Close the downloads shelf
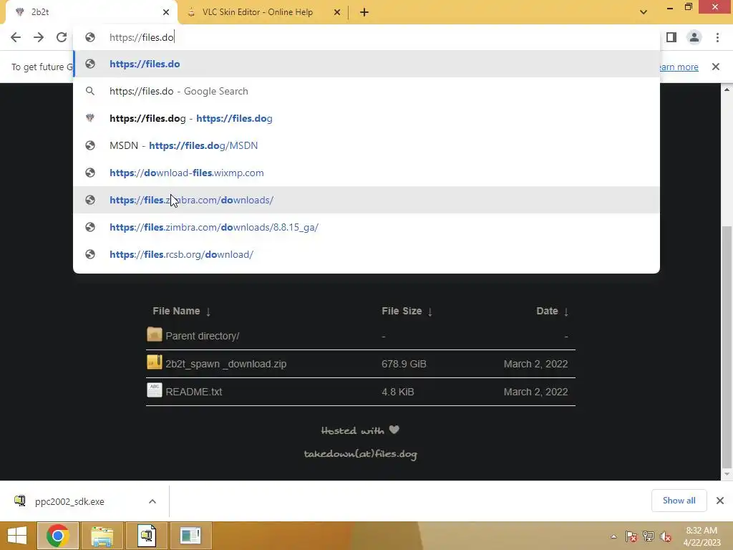This screenshot has width=733, height=550. coord(720,501)
